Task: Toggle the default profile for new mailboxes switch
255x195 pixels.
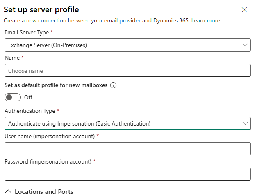Action: 12,97
